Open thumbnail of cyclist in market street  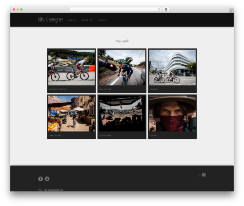click(72, 113)
